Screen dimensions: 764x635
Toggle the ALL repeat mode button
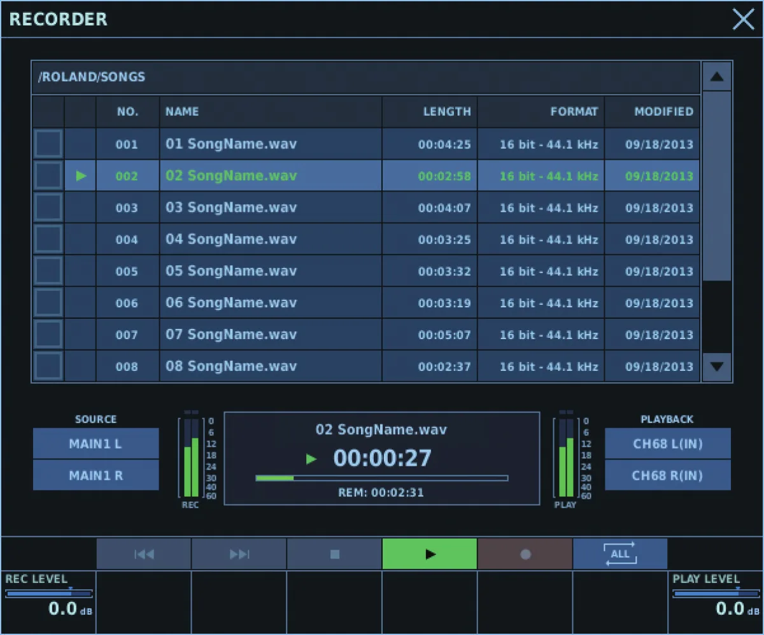620,554
